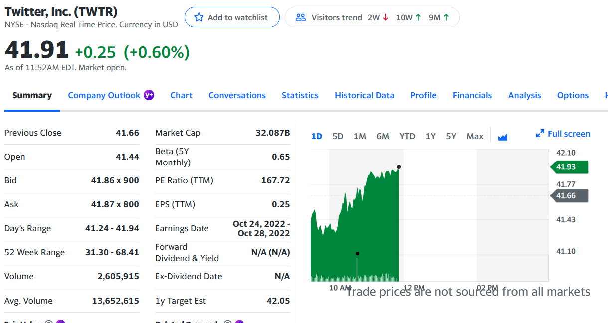Click the Full screen expand arrows icon
Screen dimensions: 608x323
point(540,134)
